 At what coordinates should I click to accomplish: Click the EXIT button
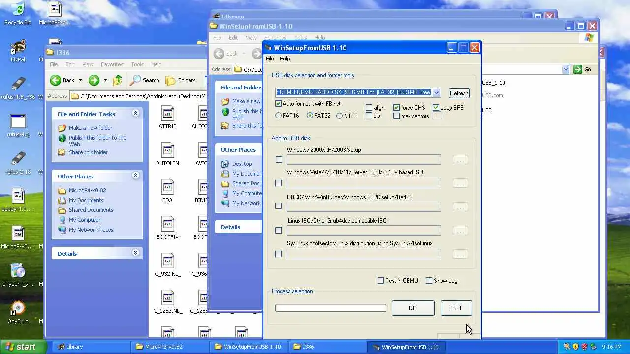[x=456, y=308]
